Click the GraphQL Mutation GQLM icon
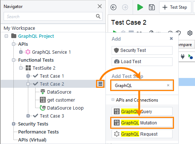 [117, 123]
